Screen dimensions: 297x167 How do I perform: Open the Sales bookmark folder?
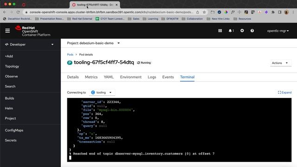(x=134, y=19)
